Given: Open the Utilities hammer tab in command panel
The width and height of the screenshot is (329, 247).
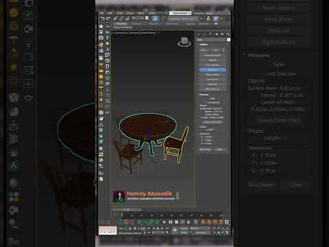Looking at the screenshot, I should click(228, 34).
